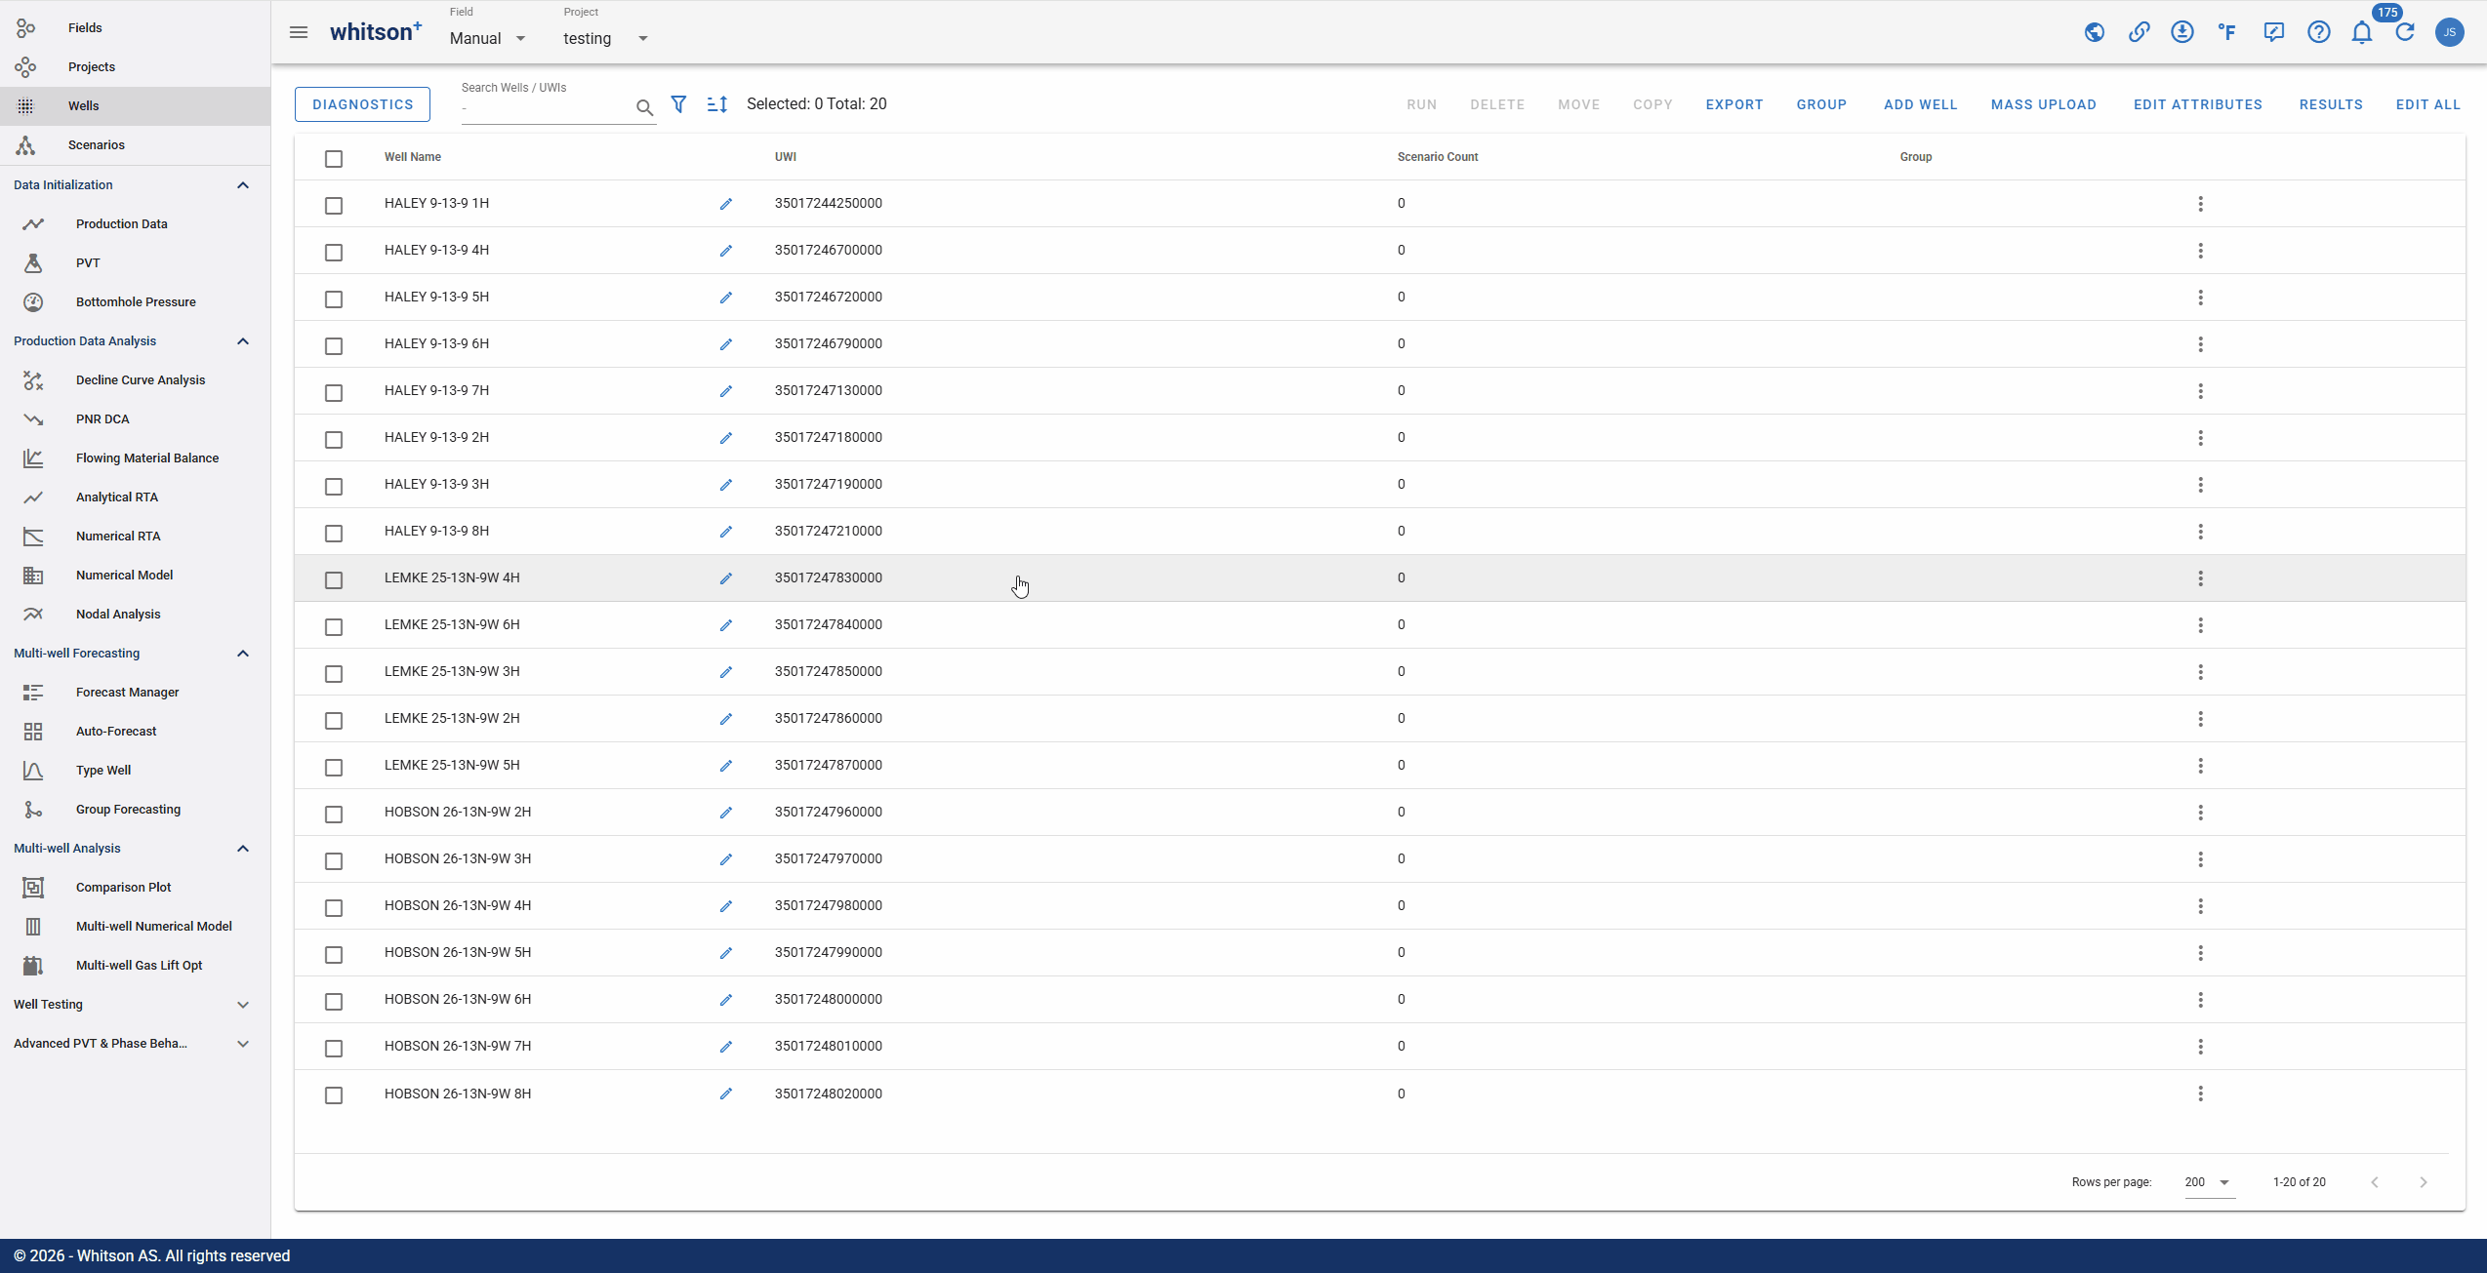The height and width of the screenshot is (1273, 2487).
Task: Open Nodal Analysis in sidebar
Action: [x=135, y=615]
